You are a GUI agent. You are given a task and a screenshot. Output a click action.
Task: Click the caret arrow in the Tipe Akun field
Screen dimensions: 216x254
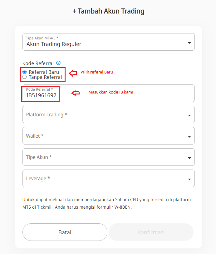pos(189,158)
